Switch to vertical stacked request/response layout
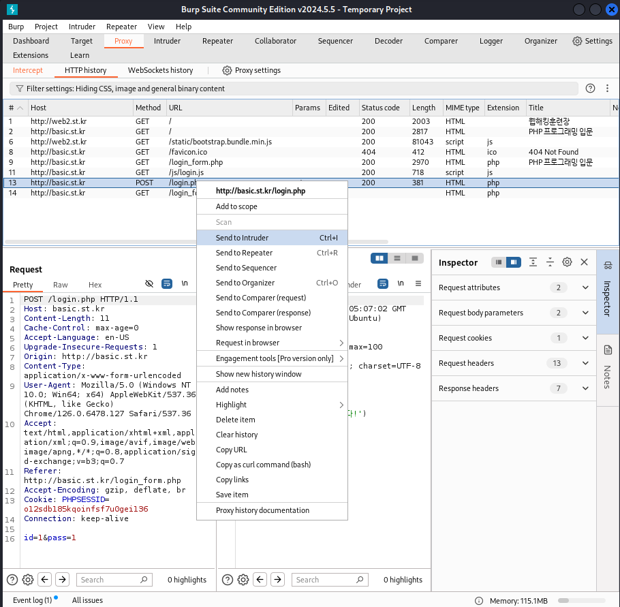620x607 pixels. [x=397, y=258]
